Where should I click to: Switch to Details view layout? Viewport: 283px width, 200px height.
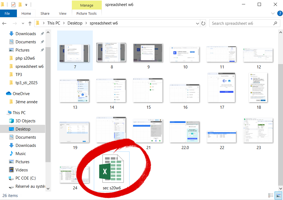coord(270,195)
